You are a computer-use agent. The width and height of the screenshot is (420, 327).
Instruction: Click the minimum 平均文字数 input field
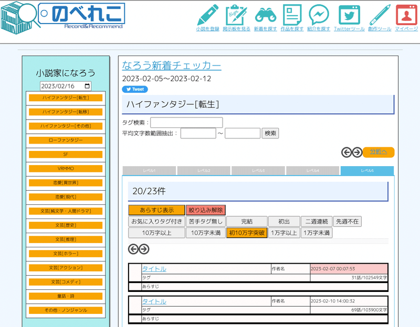198,133
